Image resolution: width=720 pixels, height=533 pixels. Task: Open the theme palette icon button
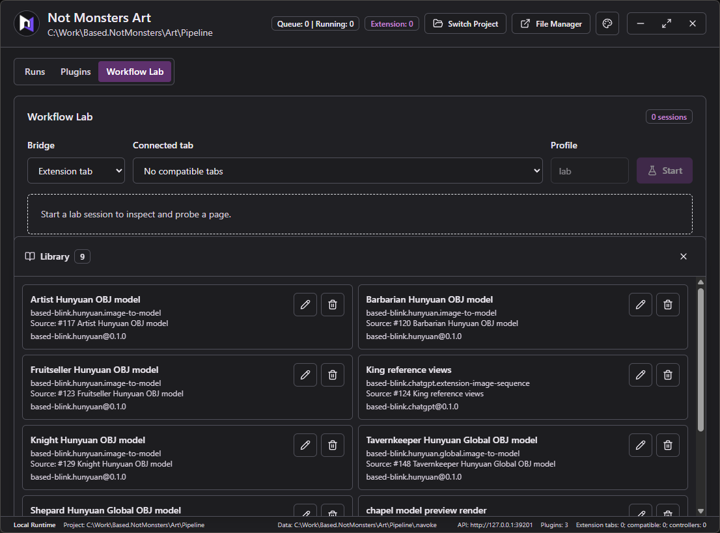pyautogui.click(x=607, y=23)
